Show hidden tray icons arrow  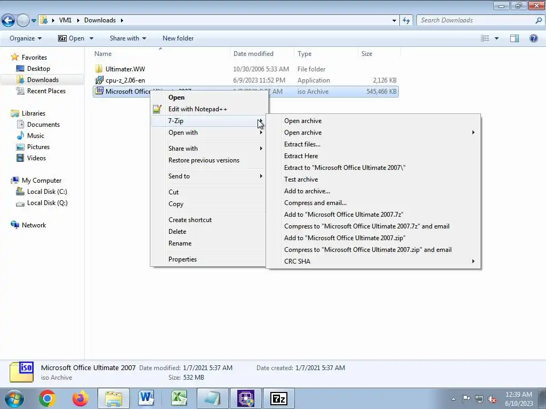453,399
